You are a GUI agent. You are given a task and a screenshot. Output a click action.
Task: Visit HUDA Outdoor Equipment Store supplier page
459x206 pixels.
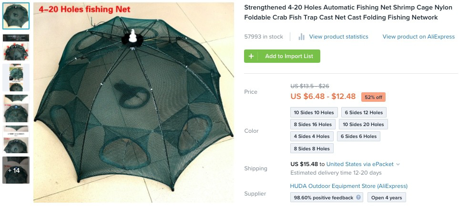pyautogui.click(x=348, y=186)
